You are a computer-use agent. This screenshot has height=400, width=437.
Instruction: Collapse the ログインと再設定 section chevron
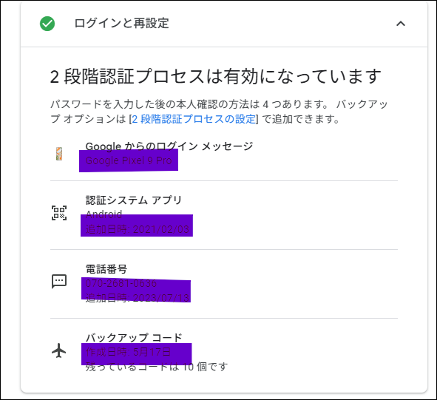(x=401, y=24)
